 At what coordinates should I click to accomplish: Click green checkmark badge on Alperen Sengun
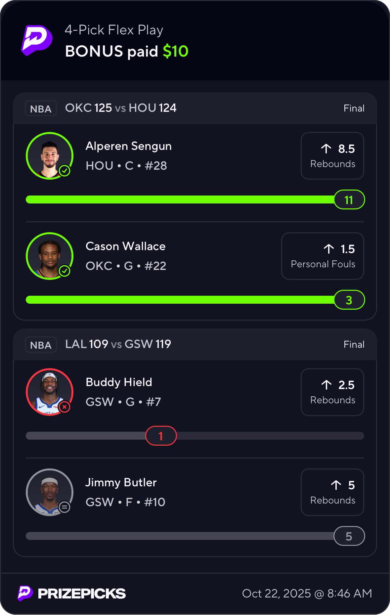tap(65, 171)
